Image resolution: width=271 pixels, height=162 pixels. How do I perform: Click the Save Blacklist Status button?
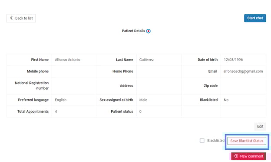[247, 141]
